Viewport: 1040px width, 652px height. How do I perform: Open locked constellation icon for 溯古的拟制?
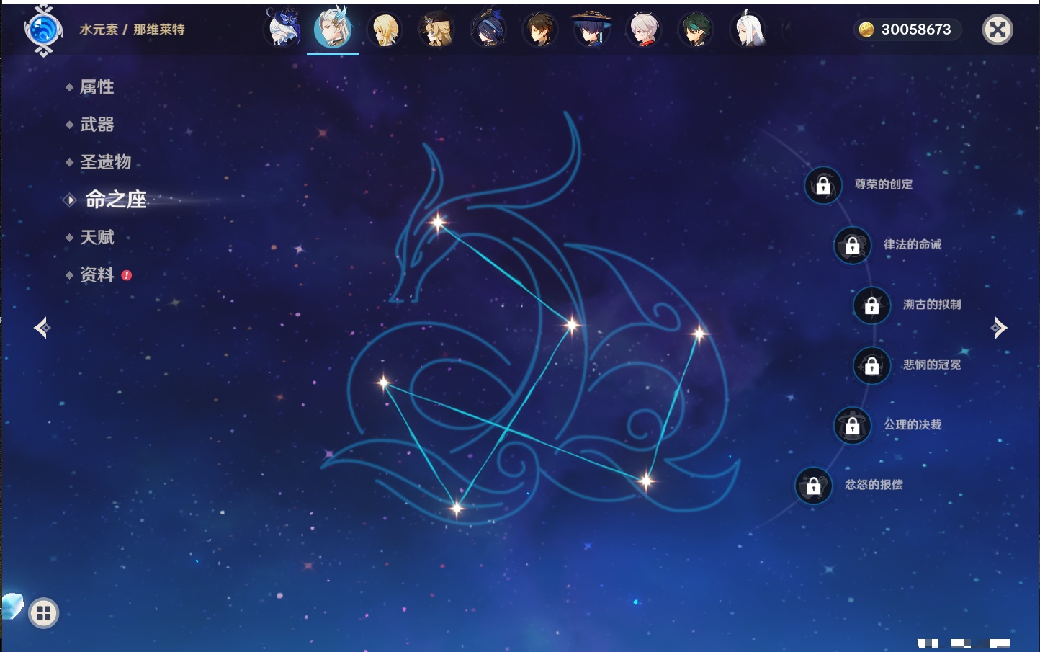(871, 305)
